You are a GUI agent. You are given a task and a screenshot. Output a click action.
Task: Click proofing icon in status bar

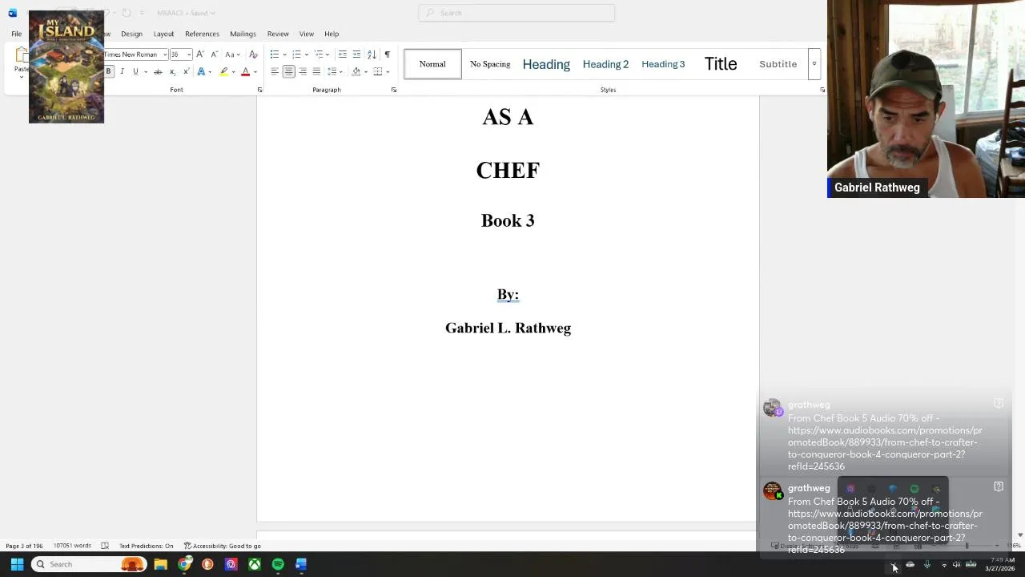(x=105, y=546)
